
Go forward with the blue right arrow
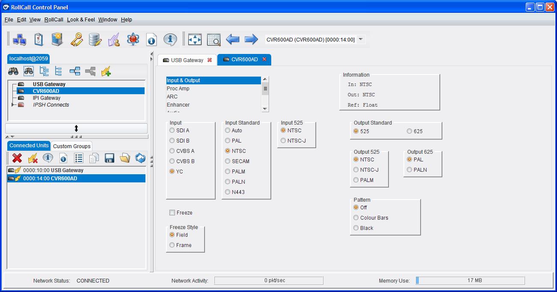coord(251,39)
